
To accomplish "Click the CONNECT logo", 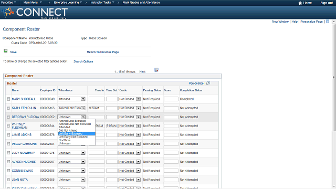I will (x=35, y=13).
